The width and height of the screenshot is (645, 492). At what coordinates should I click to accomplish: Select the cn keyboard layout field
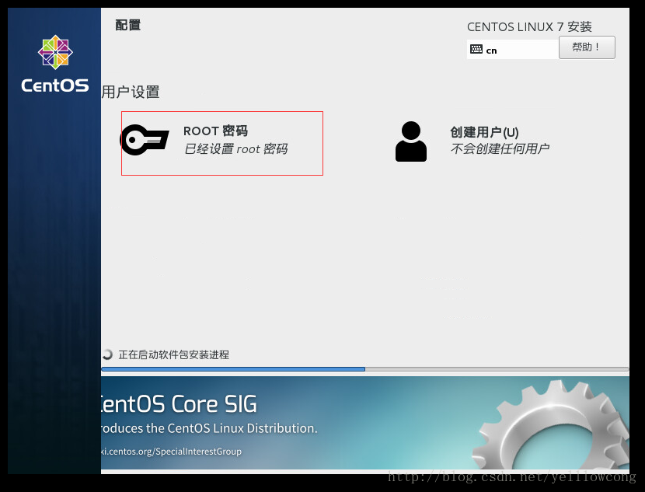(513, 50)
